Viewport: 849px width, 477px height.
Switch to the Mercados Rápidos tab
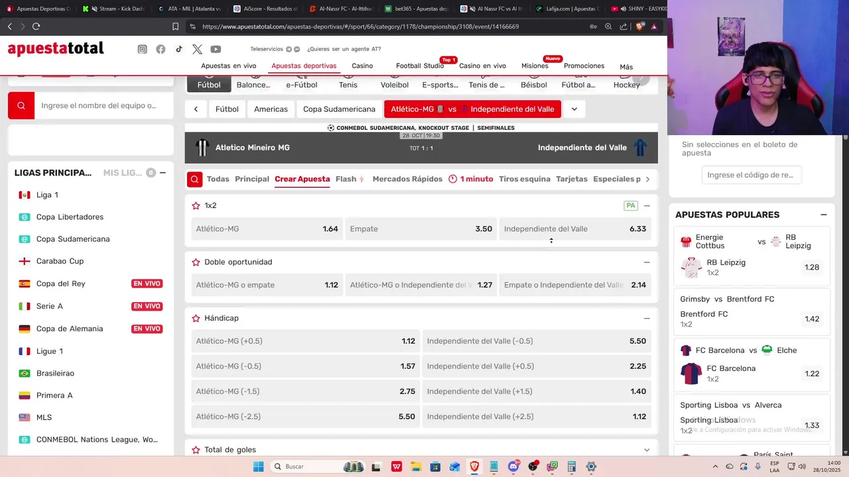(407, 179)
